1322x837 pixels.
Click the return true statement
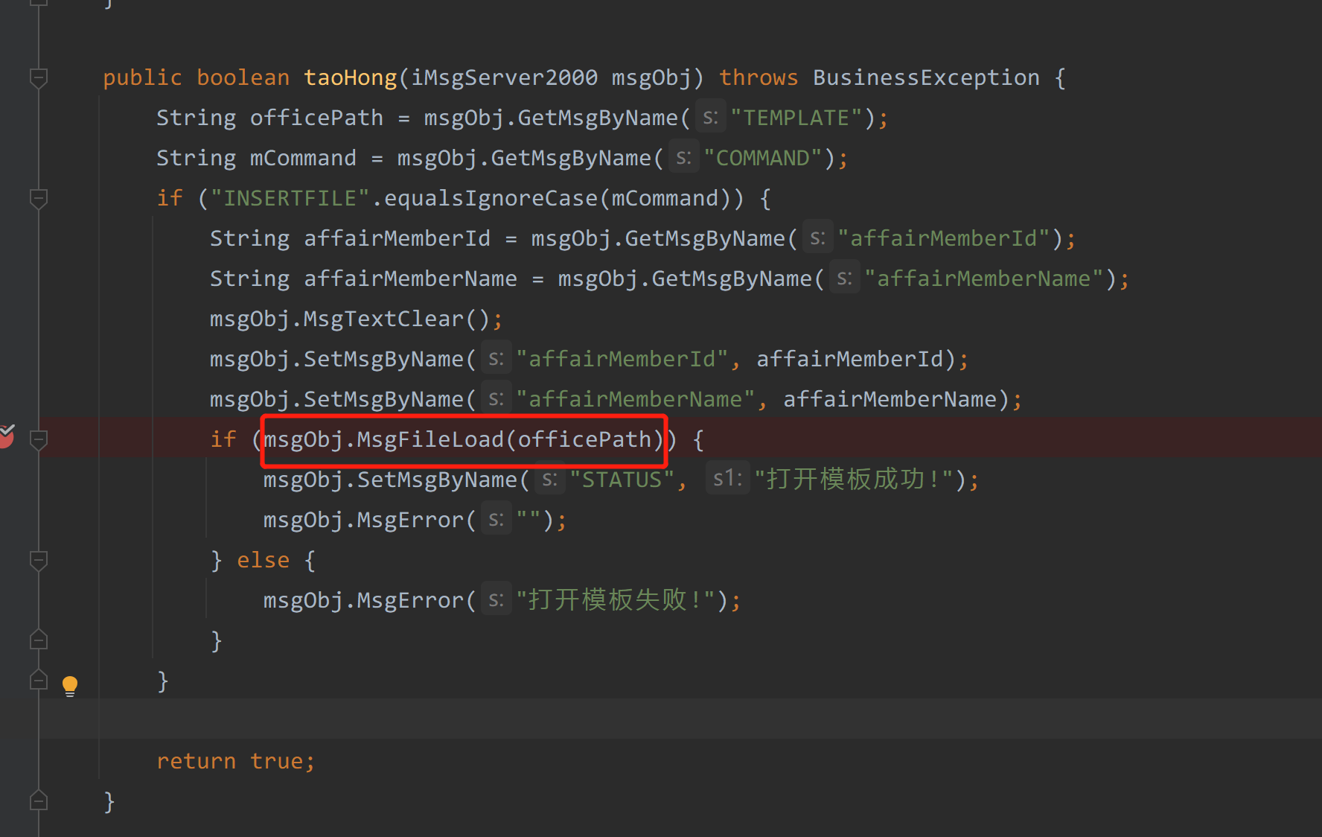point(235,761)
